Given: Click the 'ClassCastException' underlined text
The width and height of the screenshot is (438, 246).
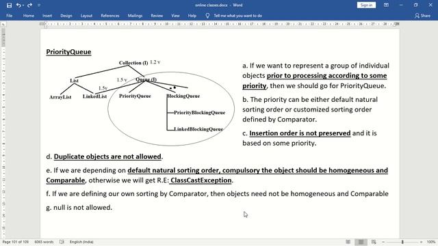Looking at the screenshot, I should pos(201,180).
